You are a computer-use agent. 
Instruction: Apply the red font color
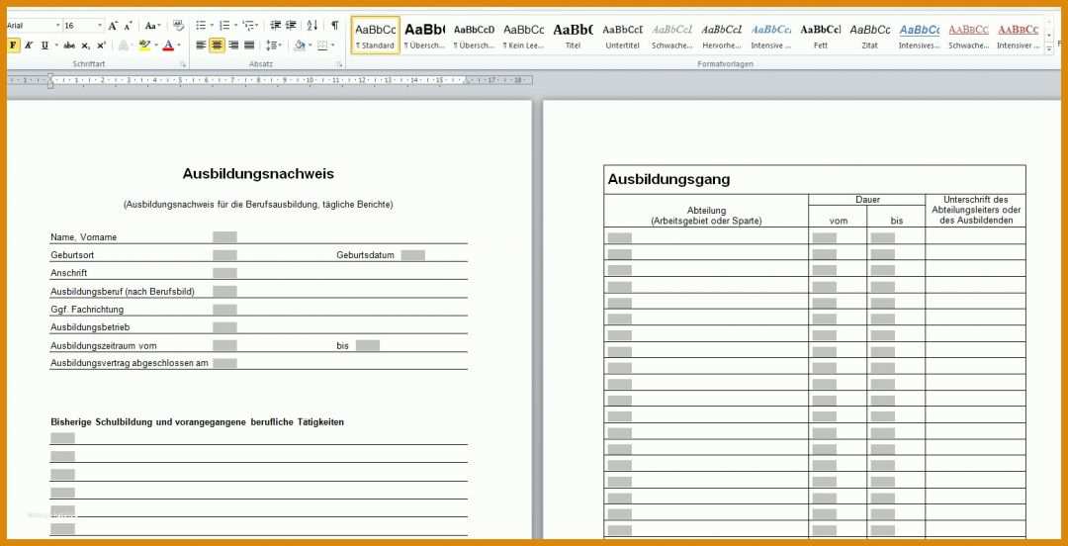[168, 45]
